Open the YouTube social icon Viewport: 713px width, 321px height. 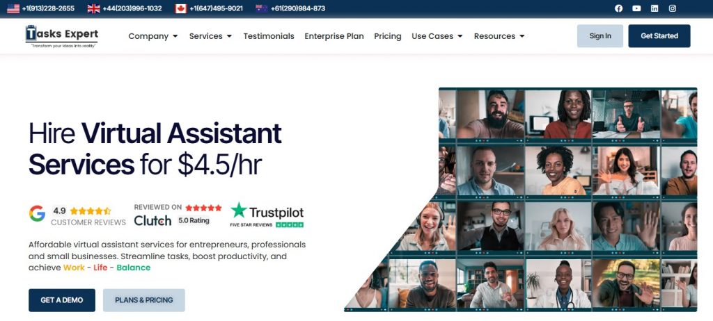coord(636,8)
